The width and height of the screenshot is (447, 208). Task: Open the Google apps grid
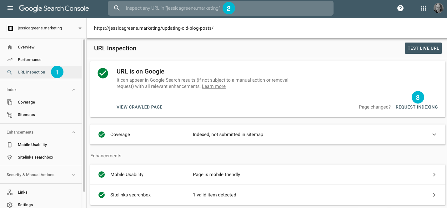click(424, 8)
